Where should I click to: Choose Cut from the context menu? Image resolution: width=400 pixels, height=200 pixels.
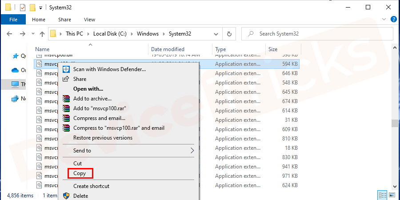[77, 163]
